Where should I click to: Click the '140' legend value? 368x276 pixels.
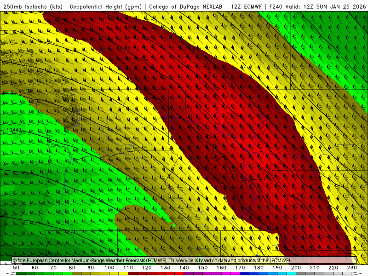click(x=184, y=268)
